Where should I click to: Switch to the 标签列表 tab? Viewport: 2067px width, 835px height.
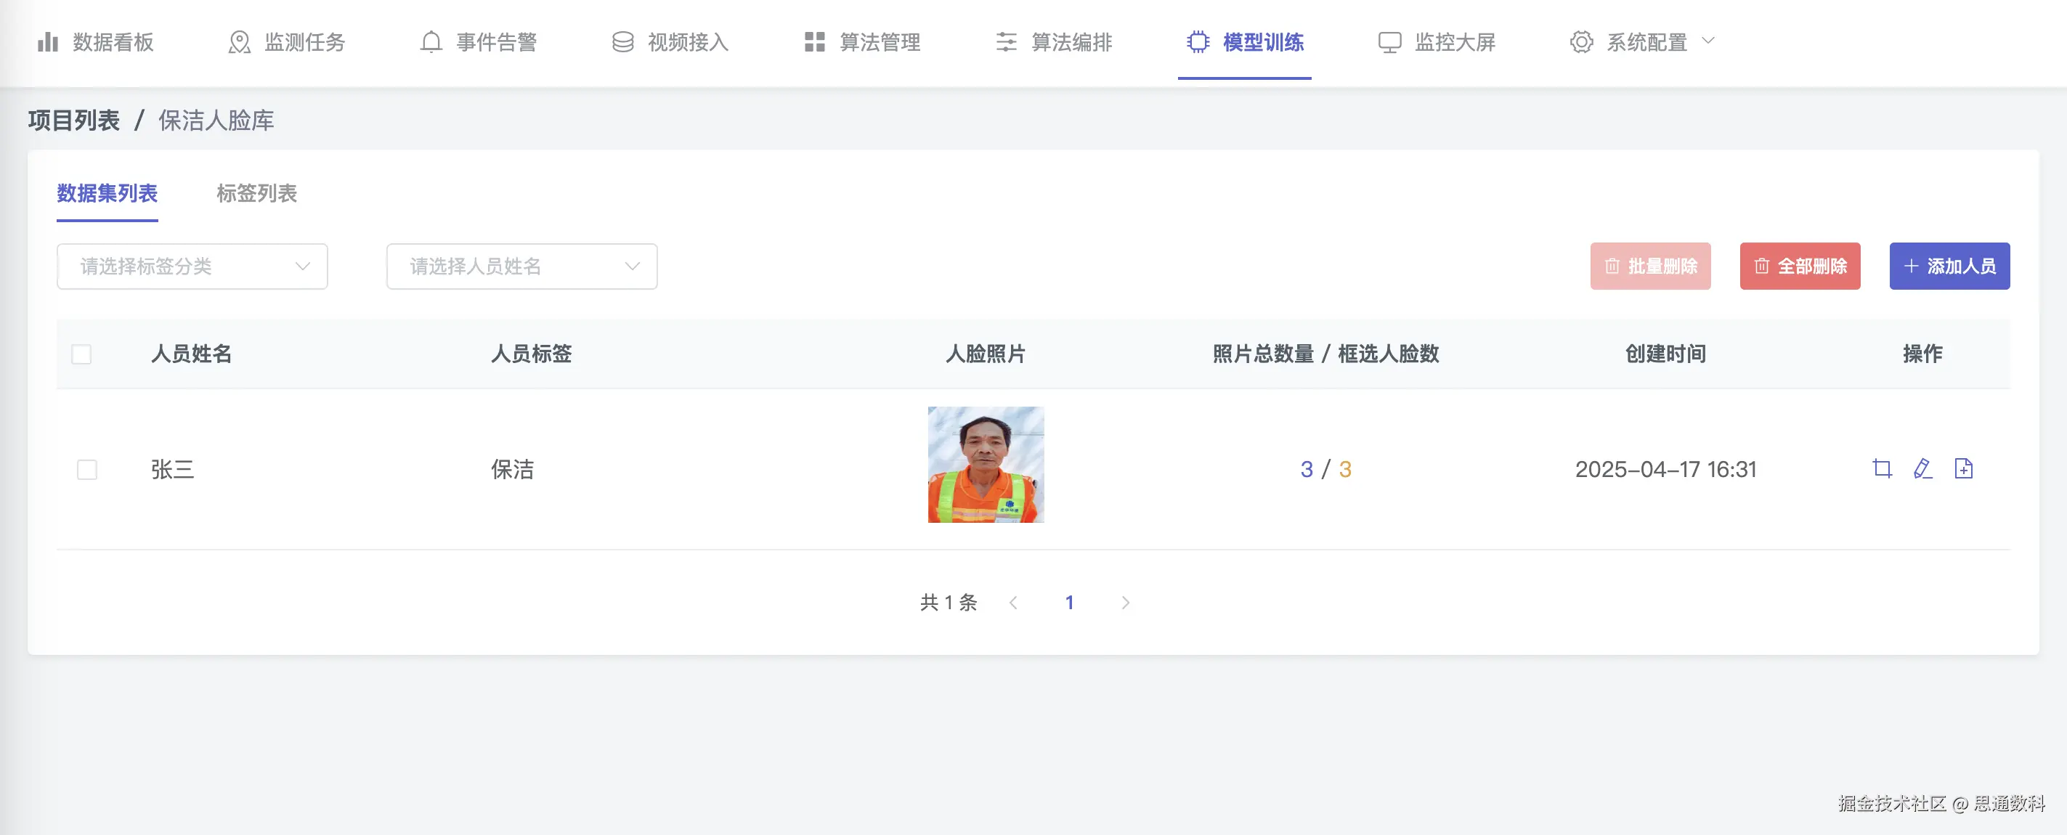pyautogui.click(x=257, y=193)
